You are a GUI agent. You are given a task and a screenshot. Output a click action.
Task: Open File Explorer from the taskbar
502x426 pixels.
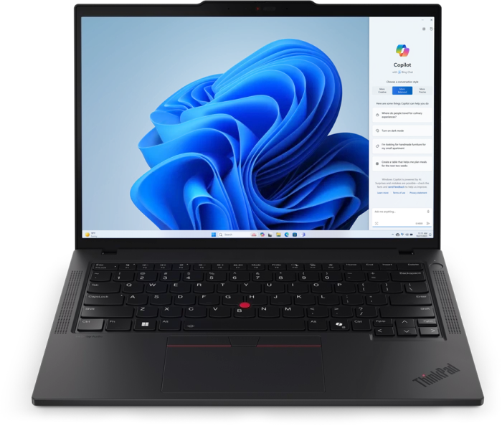click(278, 235)
